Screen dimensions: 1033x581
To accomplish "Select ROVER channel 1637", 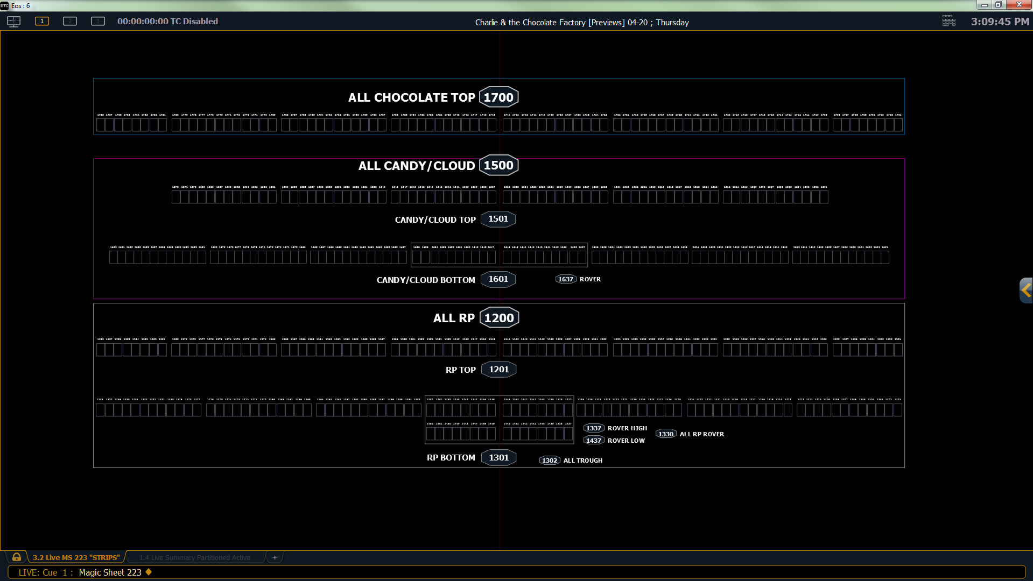I will point(565,279).
